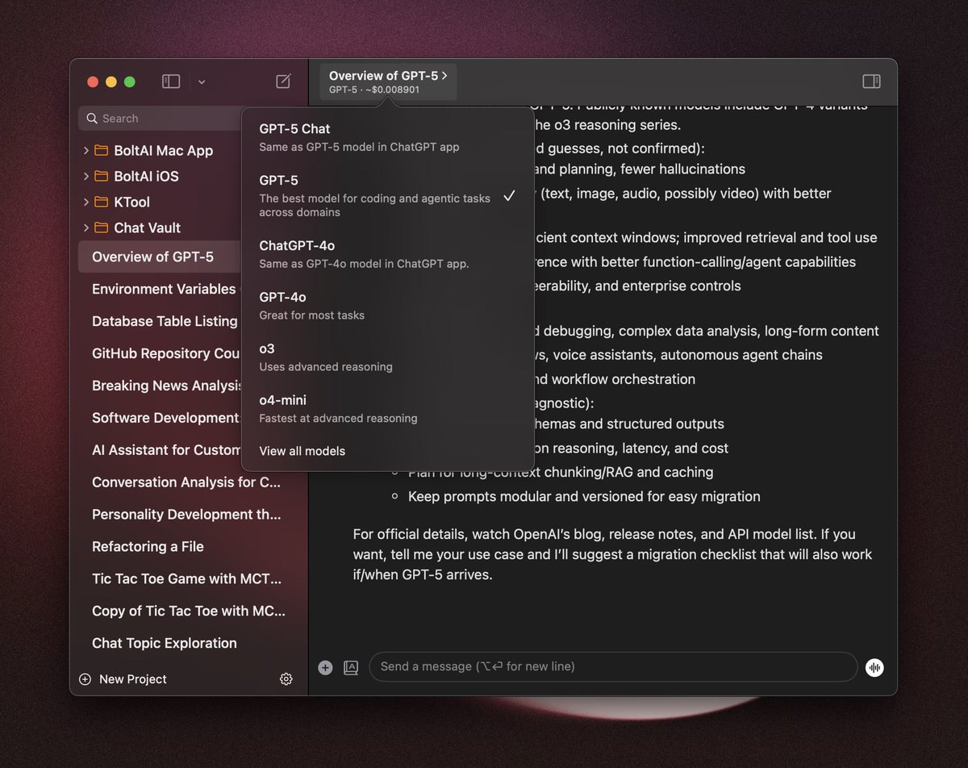Open the Overview of GPT-5 chat

[x=160, y=257]
